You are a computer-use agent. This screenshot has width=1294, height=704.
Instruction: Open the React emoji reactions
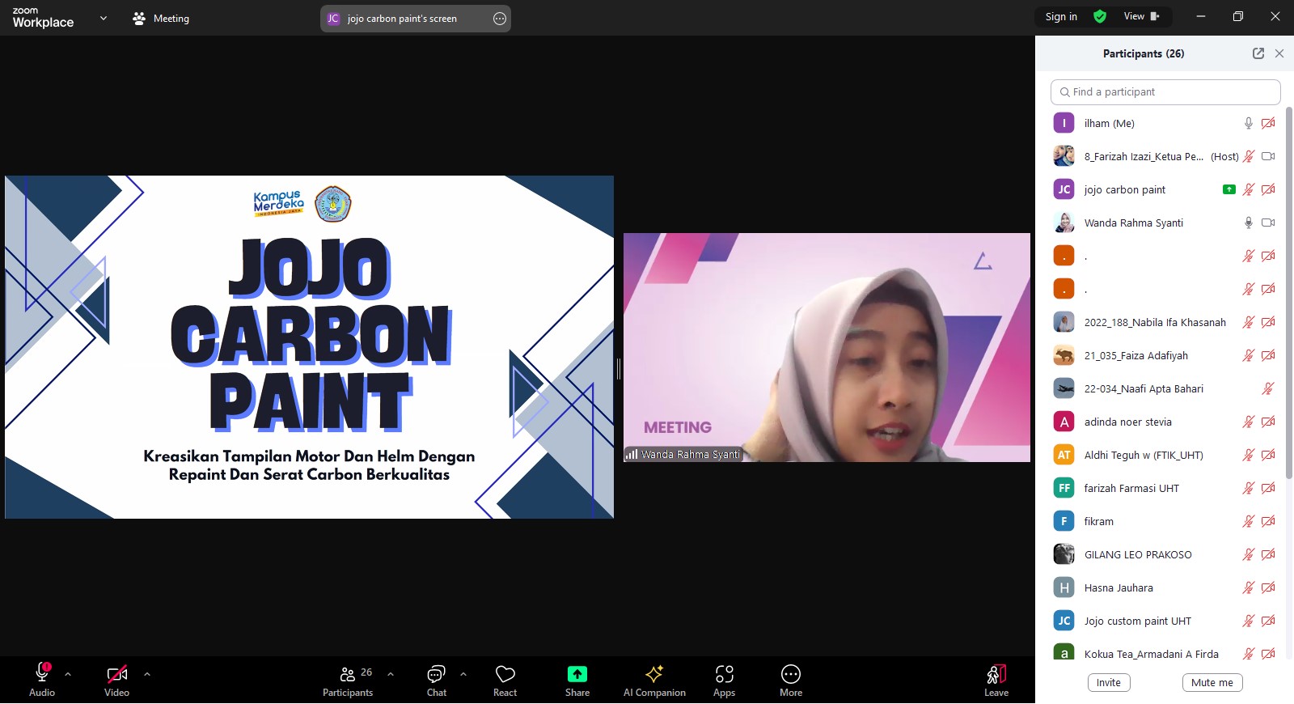click(x=505, y=675)
